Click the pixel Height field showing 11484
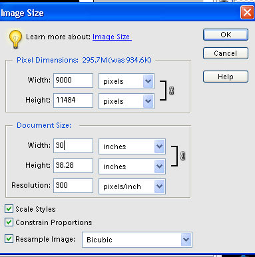Image resolution: width=255 pixels, height=257 pixels. pos(73,101)
